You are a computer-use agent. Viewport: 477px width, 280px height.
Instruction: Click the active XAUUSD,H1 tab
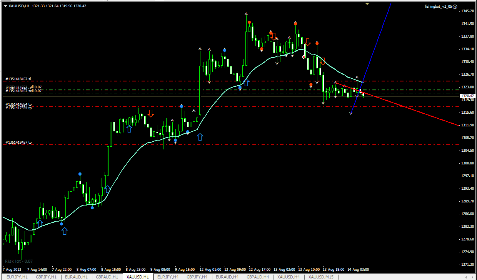pos(138,277)
